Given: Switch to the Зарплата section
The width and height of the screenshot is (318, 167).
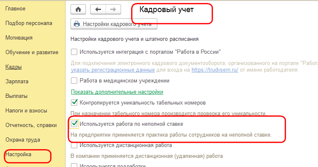Looking at the screenshot, I should click(x=17, y=82).
